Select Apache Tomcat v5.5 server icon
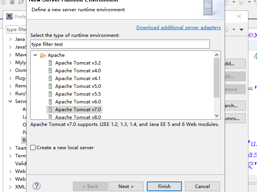 click(50, 94)
